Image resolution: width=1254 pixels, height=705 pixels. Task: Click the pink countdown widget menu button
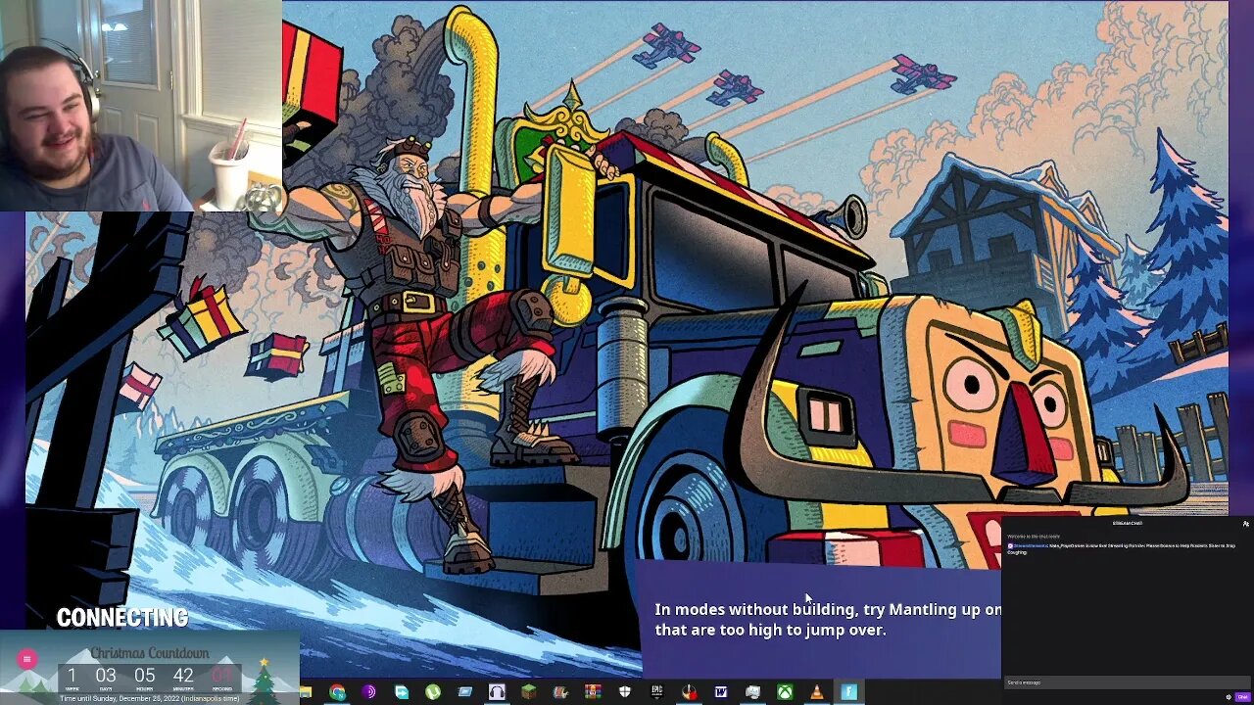pos(27,659)
